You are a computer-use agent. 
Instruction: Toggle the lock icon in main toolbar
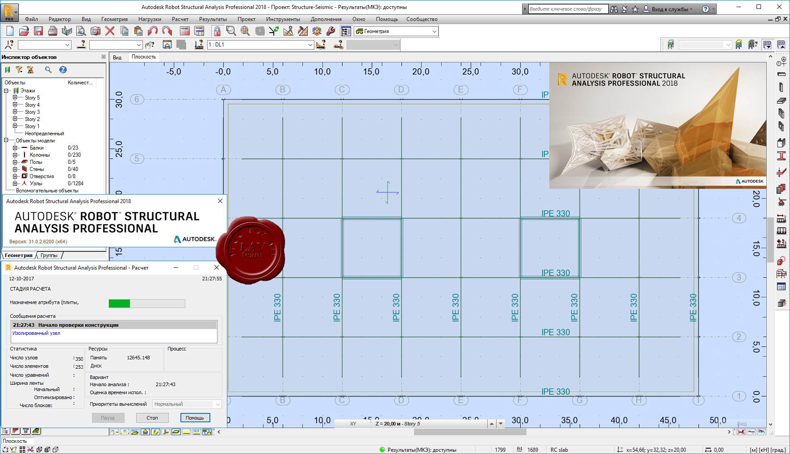tap(217, 31)
